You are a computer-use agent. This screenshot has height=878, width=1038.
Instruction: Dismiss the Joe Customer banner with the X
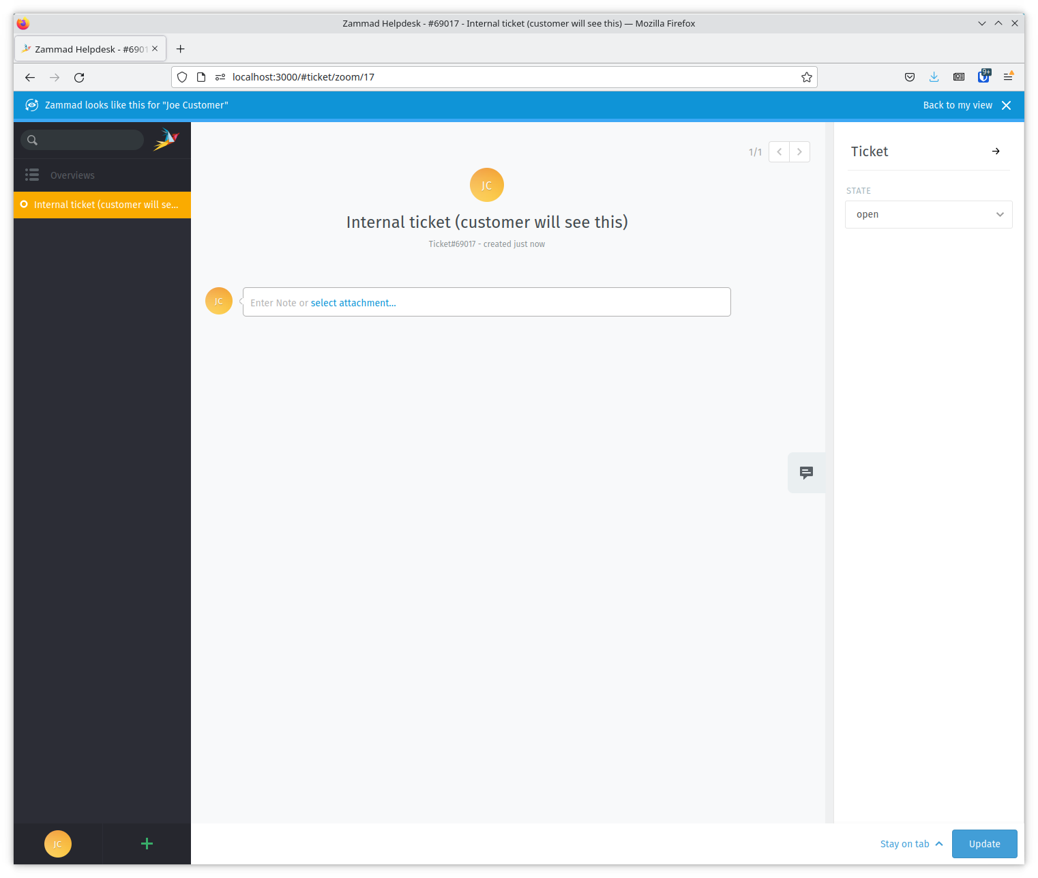pos(1006,105)
